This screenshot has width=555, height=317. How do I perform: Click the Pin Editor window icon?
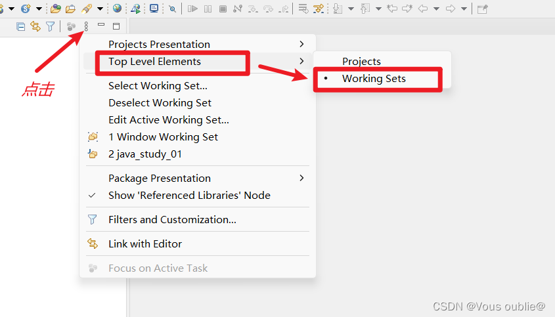click(483, 9)
